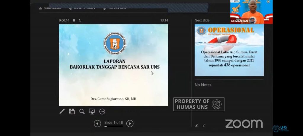Restart the presentation timer

(x=80, y=20)
